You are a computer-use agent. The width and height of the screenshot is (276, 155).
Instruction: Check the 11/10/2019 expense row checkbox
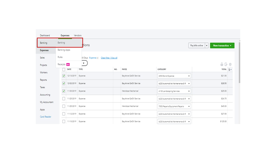click(64, 121)
